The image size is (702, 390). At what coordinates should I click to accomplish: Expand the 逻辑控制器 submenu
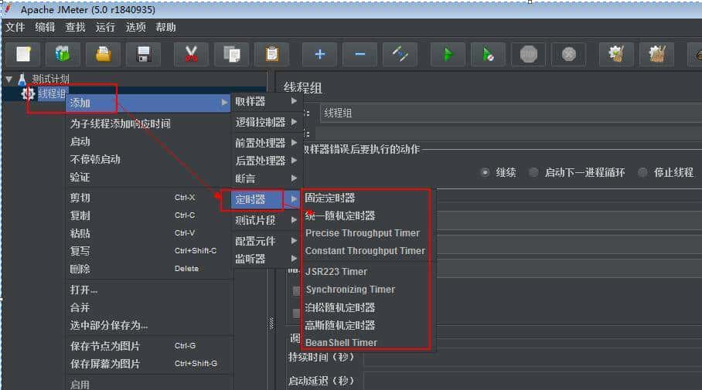point(266,122)
